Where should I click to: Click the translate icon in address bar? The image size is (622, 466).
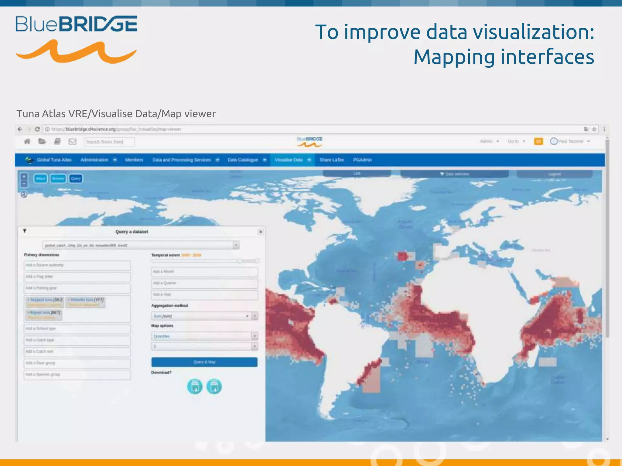(586, 129)
